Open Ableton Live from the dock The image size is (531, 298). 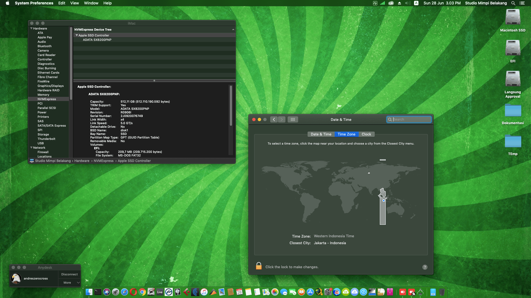click(x=160, y=292)
